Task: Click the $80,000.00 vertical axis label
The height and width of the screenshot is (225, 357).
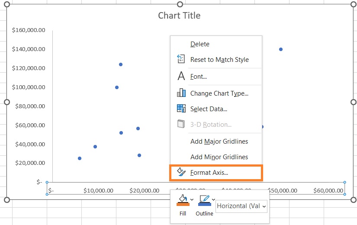Action: coord(30,106)
